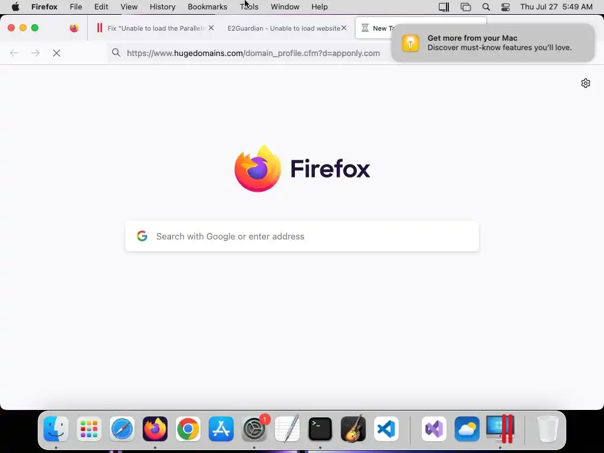Open the Window menu

click(x=285, y=7)
